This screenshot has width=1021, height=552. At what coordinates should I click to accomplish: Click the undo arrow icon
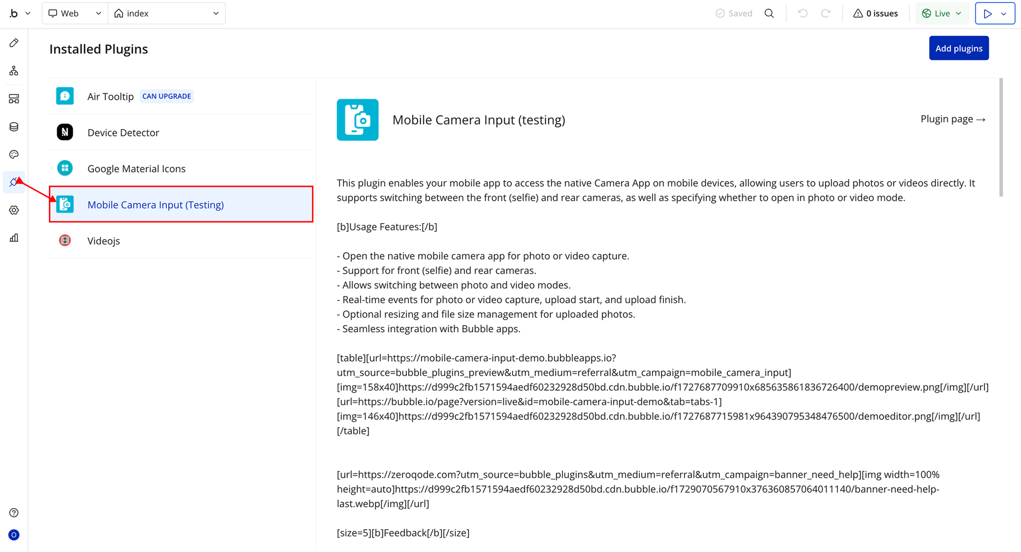click(x=803, y=13)
